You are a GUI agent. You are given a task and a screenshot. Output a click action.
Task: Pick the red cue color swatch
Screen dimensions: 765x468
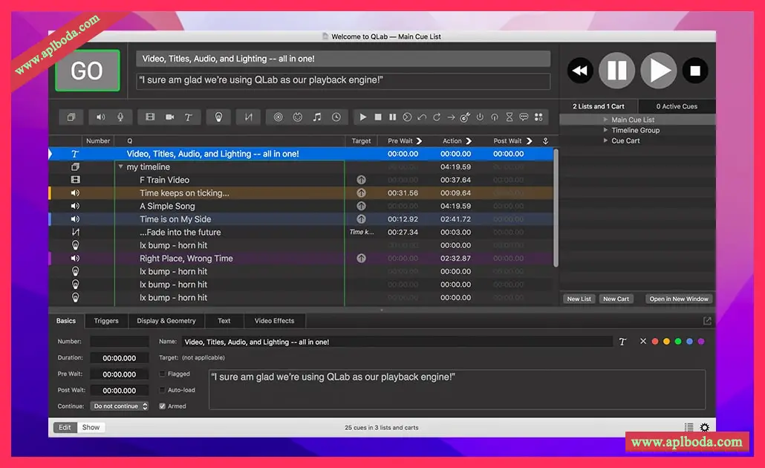[x=655, y=342]
